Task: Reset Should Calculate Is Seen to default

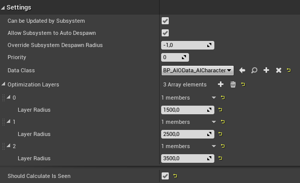Action: pos(175,176)
